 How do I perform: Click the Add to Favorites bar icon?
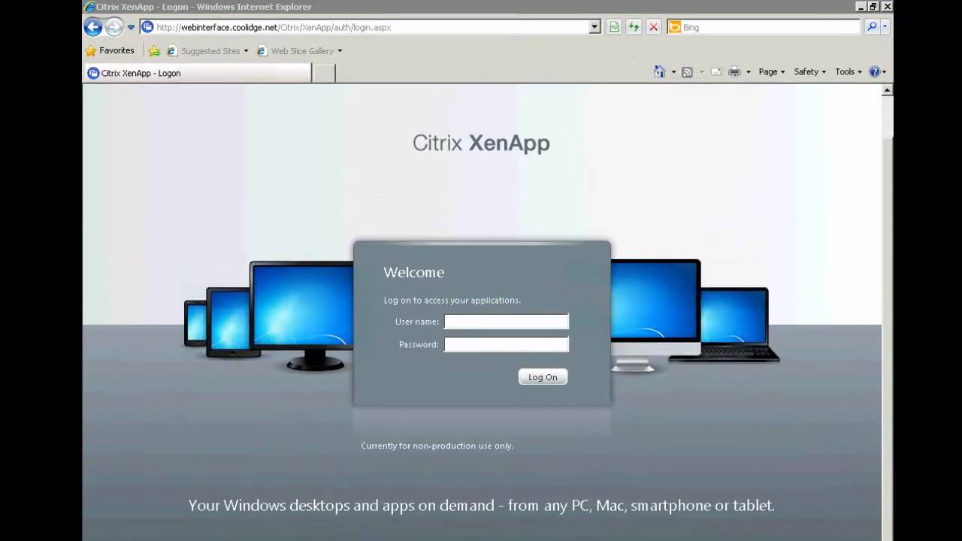click(x=154, y=51)
